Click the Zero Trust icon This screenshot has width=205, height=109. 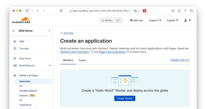[15, 58]
